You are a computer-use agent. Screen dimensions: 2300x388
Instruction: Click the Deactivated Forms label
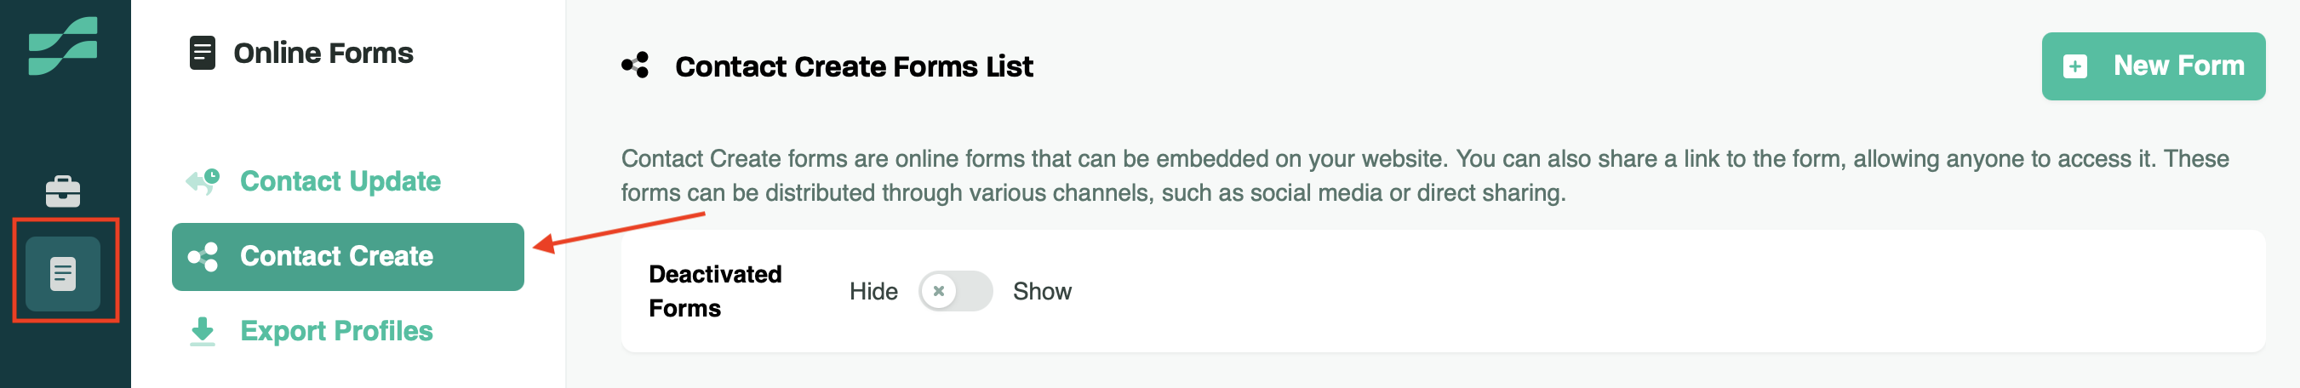click(714, 291)
